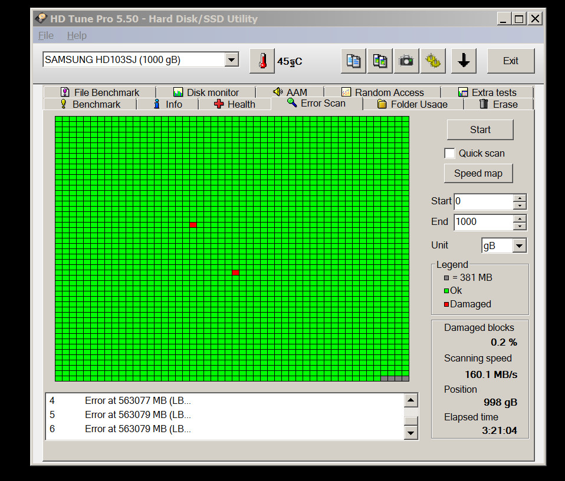Increase the End value with up spinner

pyautogui.click(x=520, y=219)
